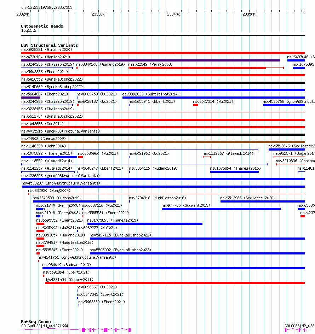Click the nsv6145669 (ByrskaBishop2022) label
Image resolution: width=315 pixels, height=334 pixels.
coord(52,87)
